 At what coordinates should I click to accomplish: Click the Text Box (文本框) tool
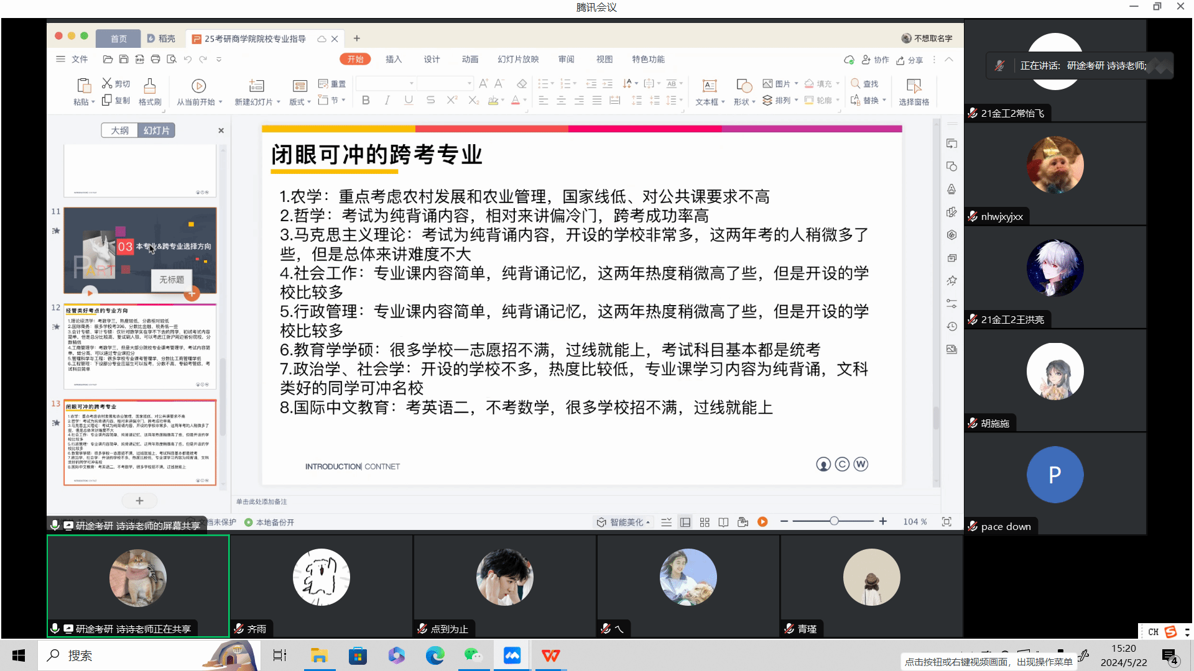(709, 86)
